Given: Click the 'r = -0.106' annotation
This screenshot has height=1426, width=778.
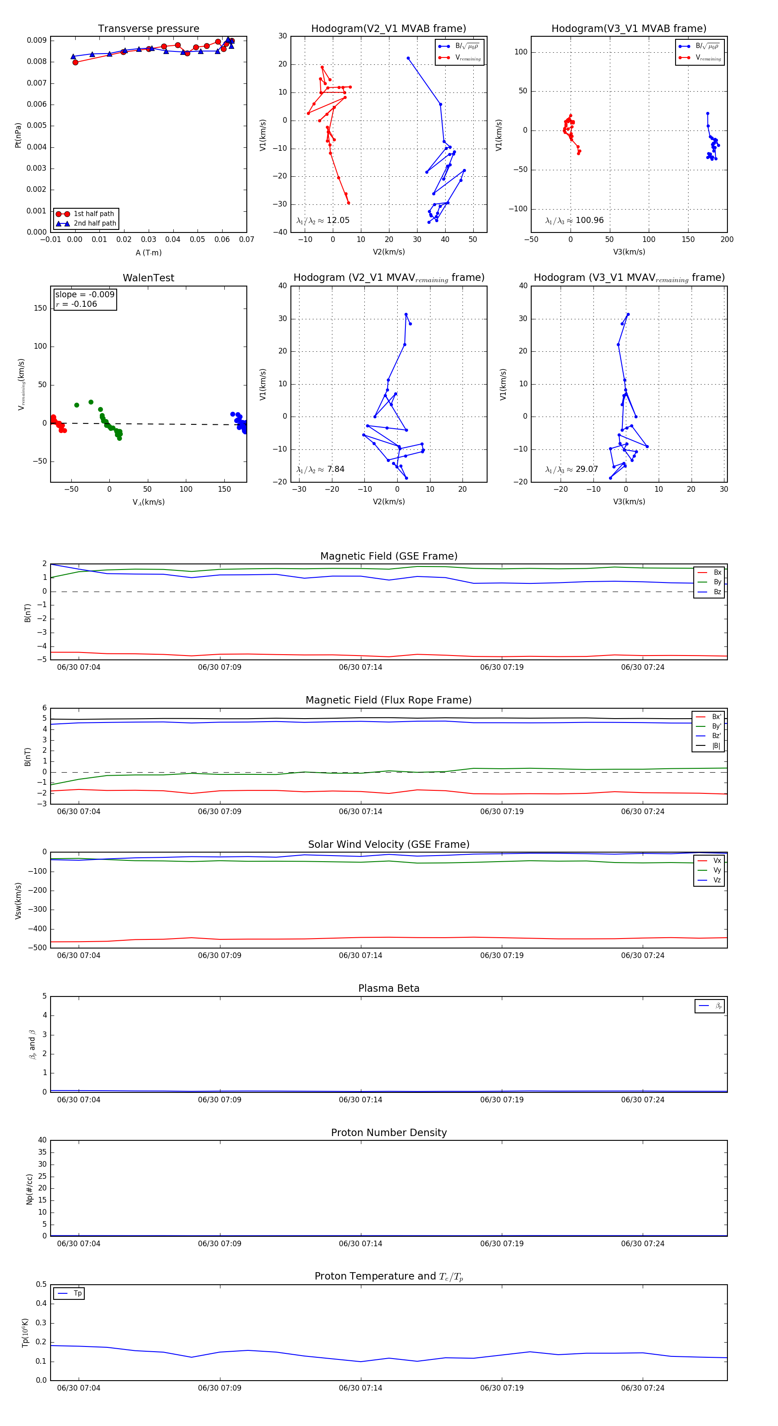Looking at the screenshot, I should click(x=77, y=304).
